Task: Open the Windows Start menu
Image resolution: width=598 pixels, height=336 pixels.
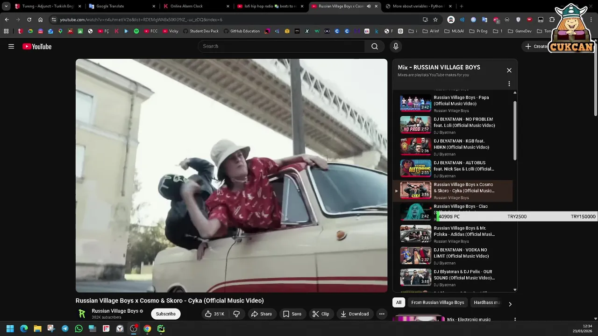Action: pos(10,329)
